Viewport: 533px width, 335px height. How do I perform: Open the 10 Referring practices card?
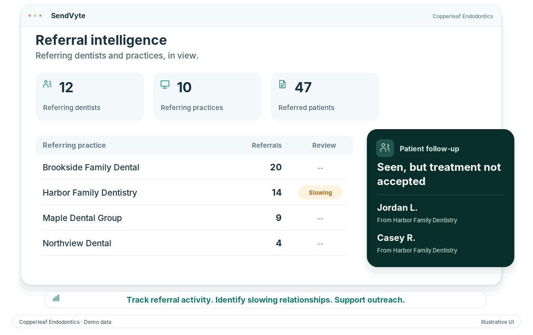(207, 96)
